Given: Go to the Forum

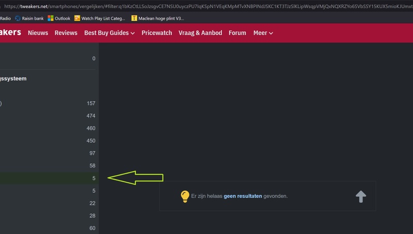Looking at the screenshot, I should [x=237, y=33].
